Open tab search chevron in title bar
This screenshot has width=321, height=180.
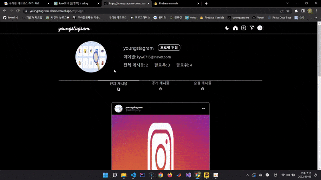[287, 3]
